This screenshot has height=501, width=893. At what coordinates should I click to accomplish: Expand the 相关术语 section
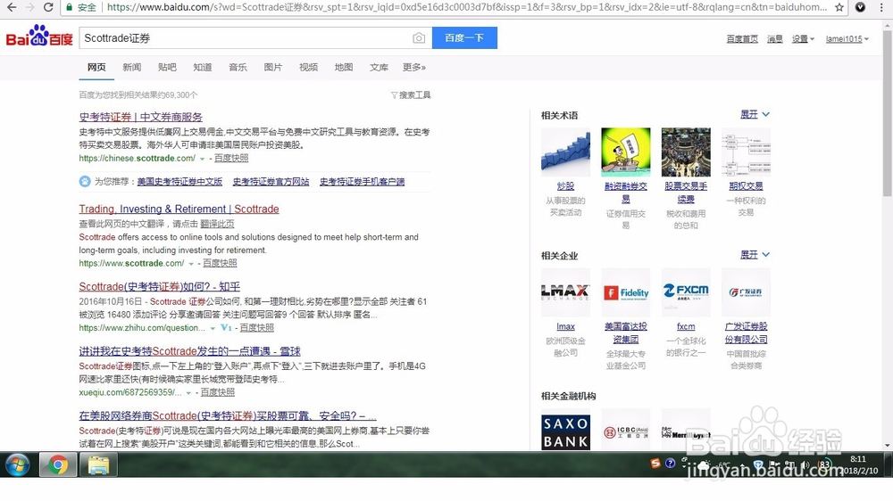tap(755, 114)
